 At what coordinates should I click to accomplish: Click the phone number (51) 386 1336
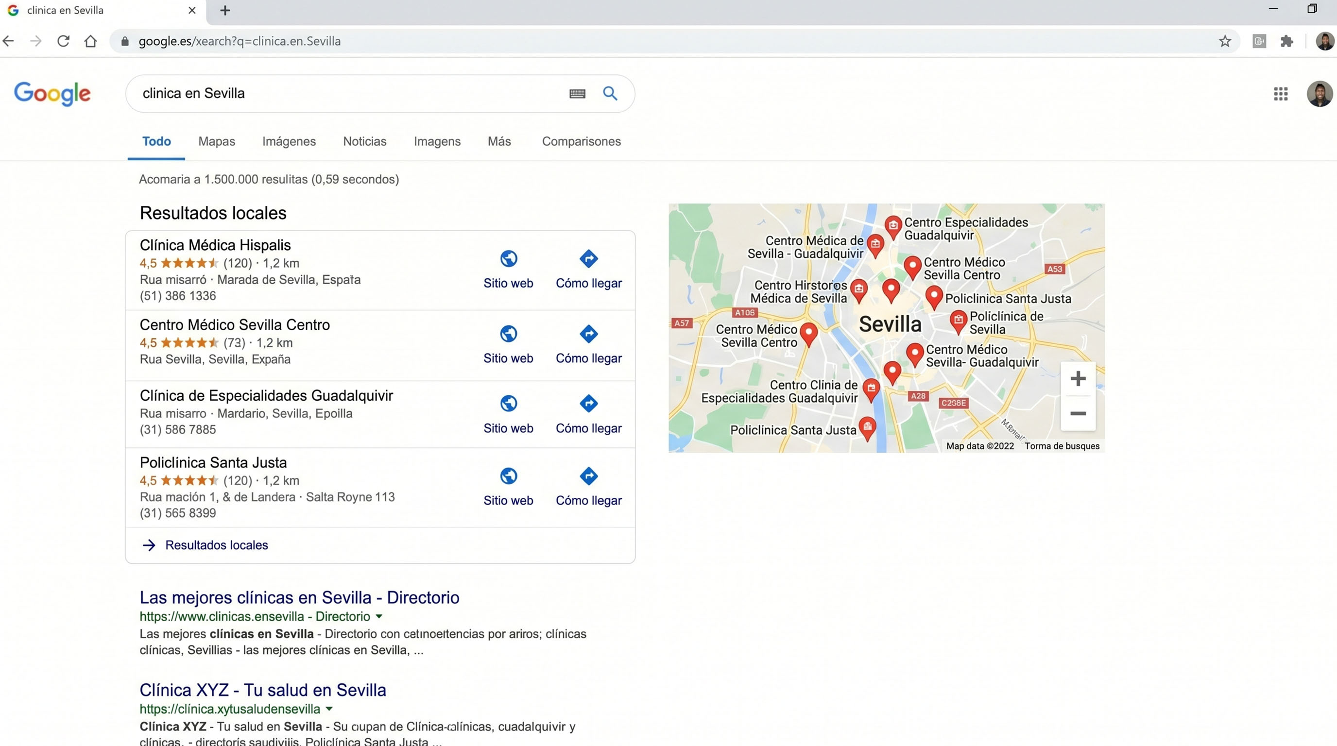point(177,296)
